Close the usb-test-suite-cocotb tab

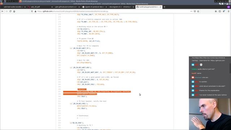point(25,7)
